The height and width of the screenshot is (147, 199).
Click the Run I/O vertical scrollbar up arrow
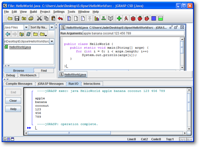point(189,90)
